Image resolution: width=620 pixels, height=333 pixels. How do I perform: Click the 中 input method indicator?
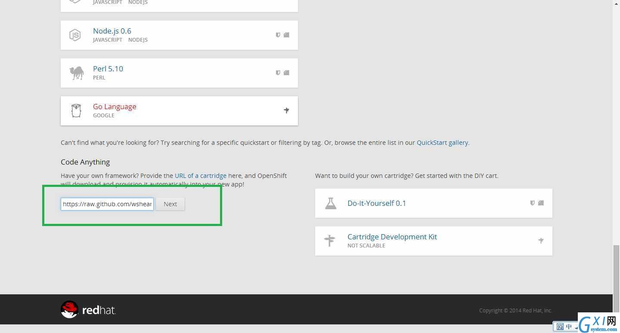[x=569, y=327]
